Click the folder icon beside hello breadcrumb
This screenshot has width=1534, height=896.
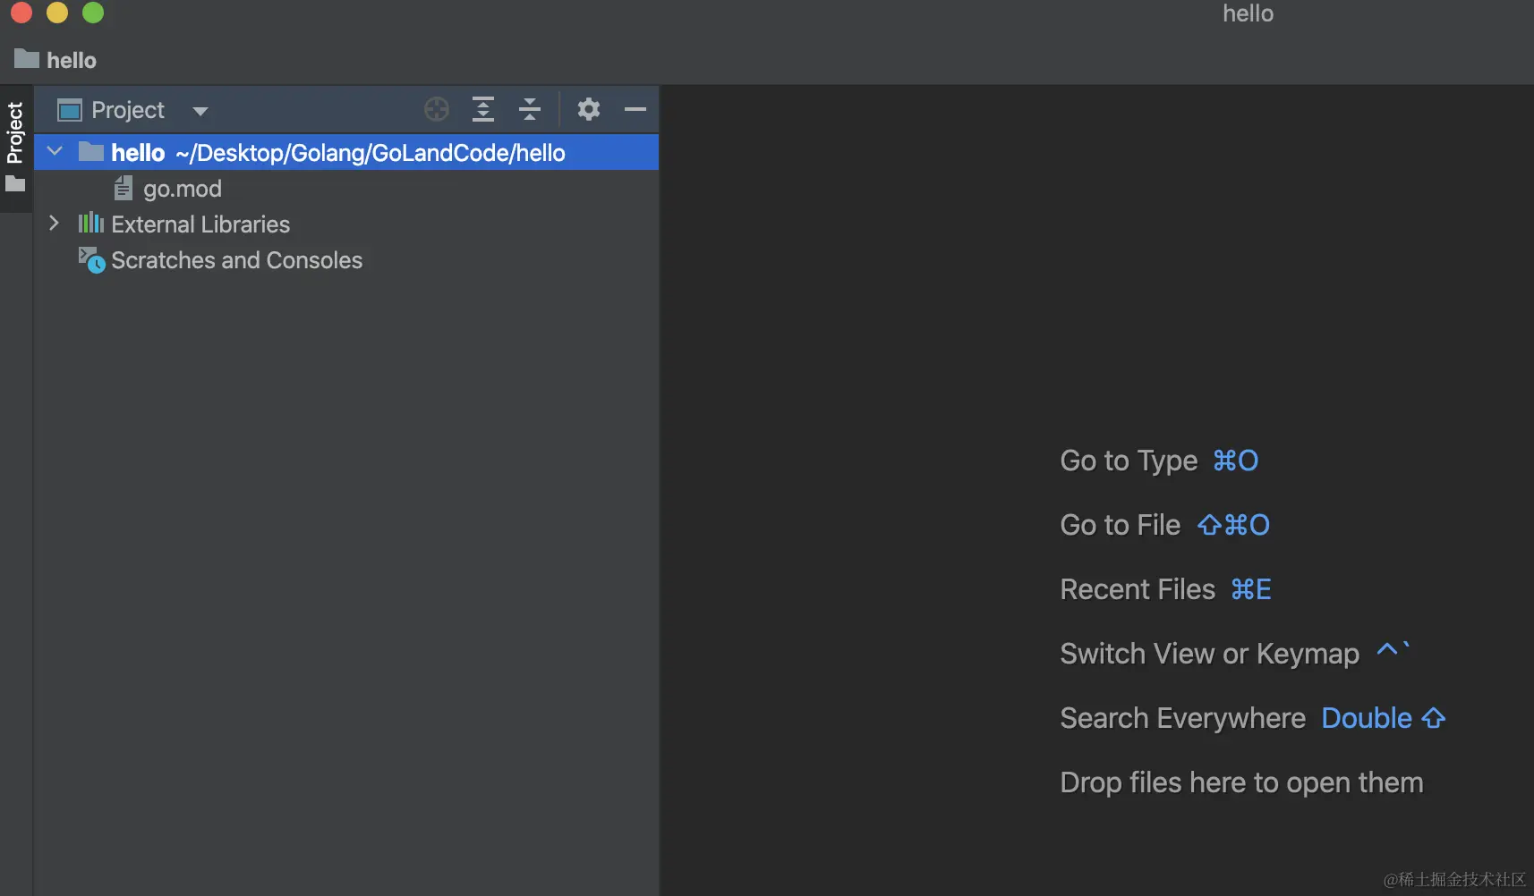pyautogui.click(x=27, y=59)
